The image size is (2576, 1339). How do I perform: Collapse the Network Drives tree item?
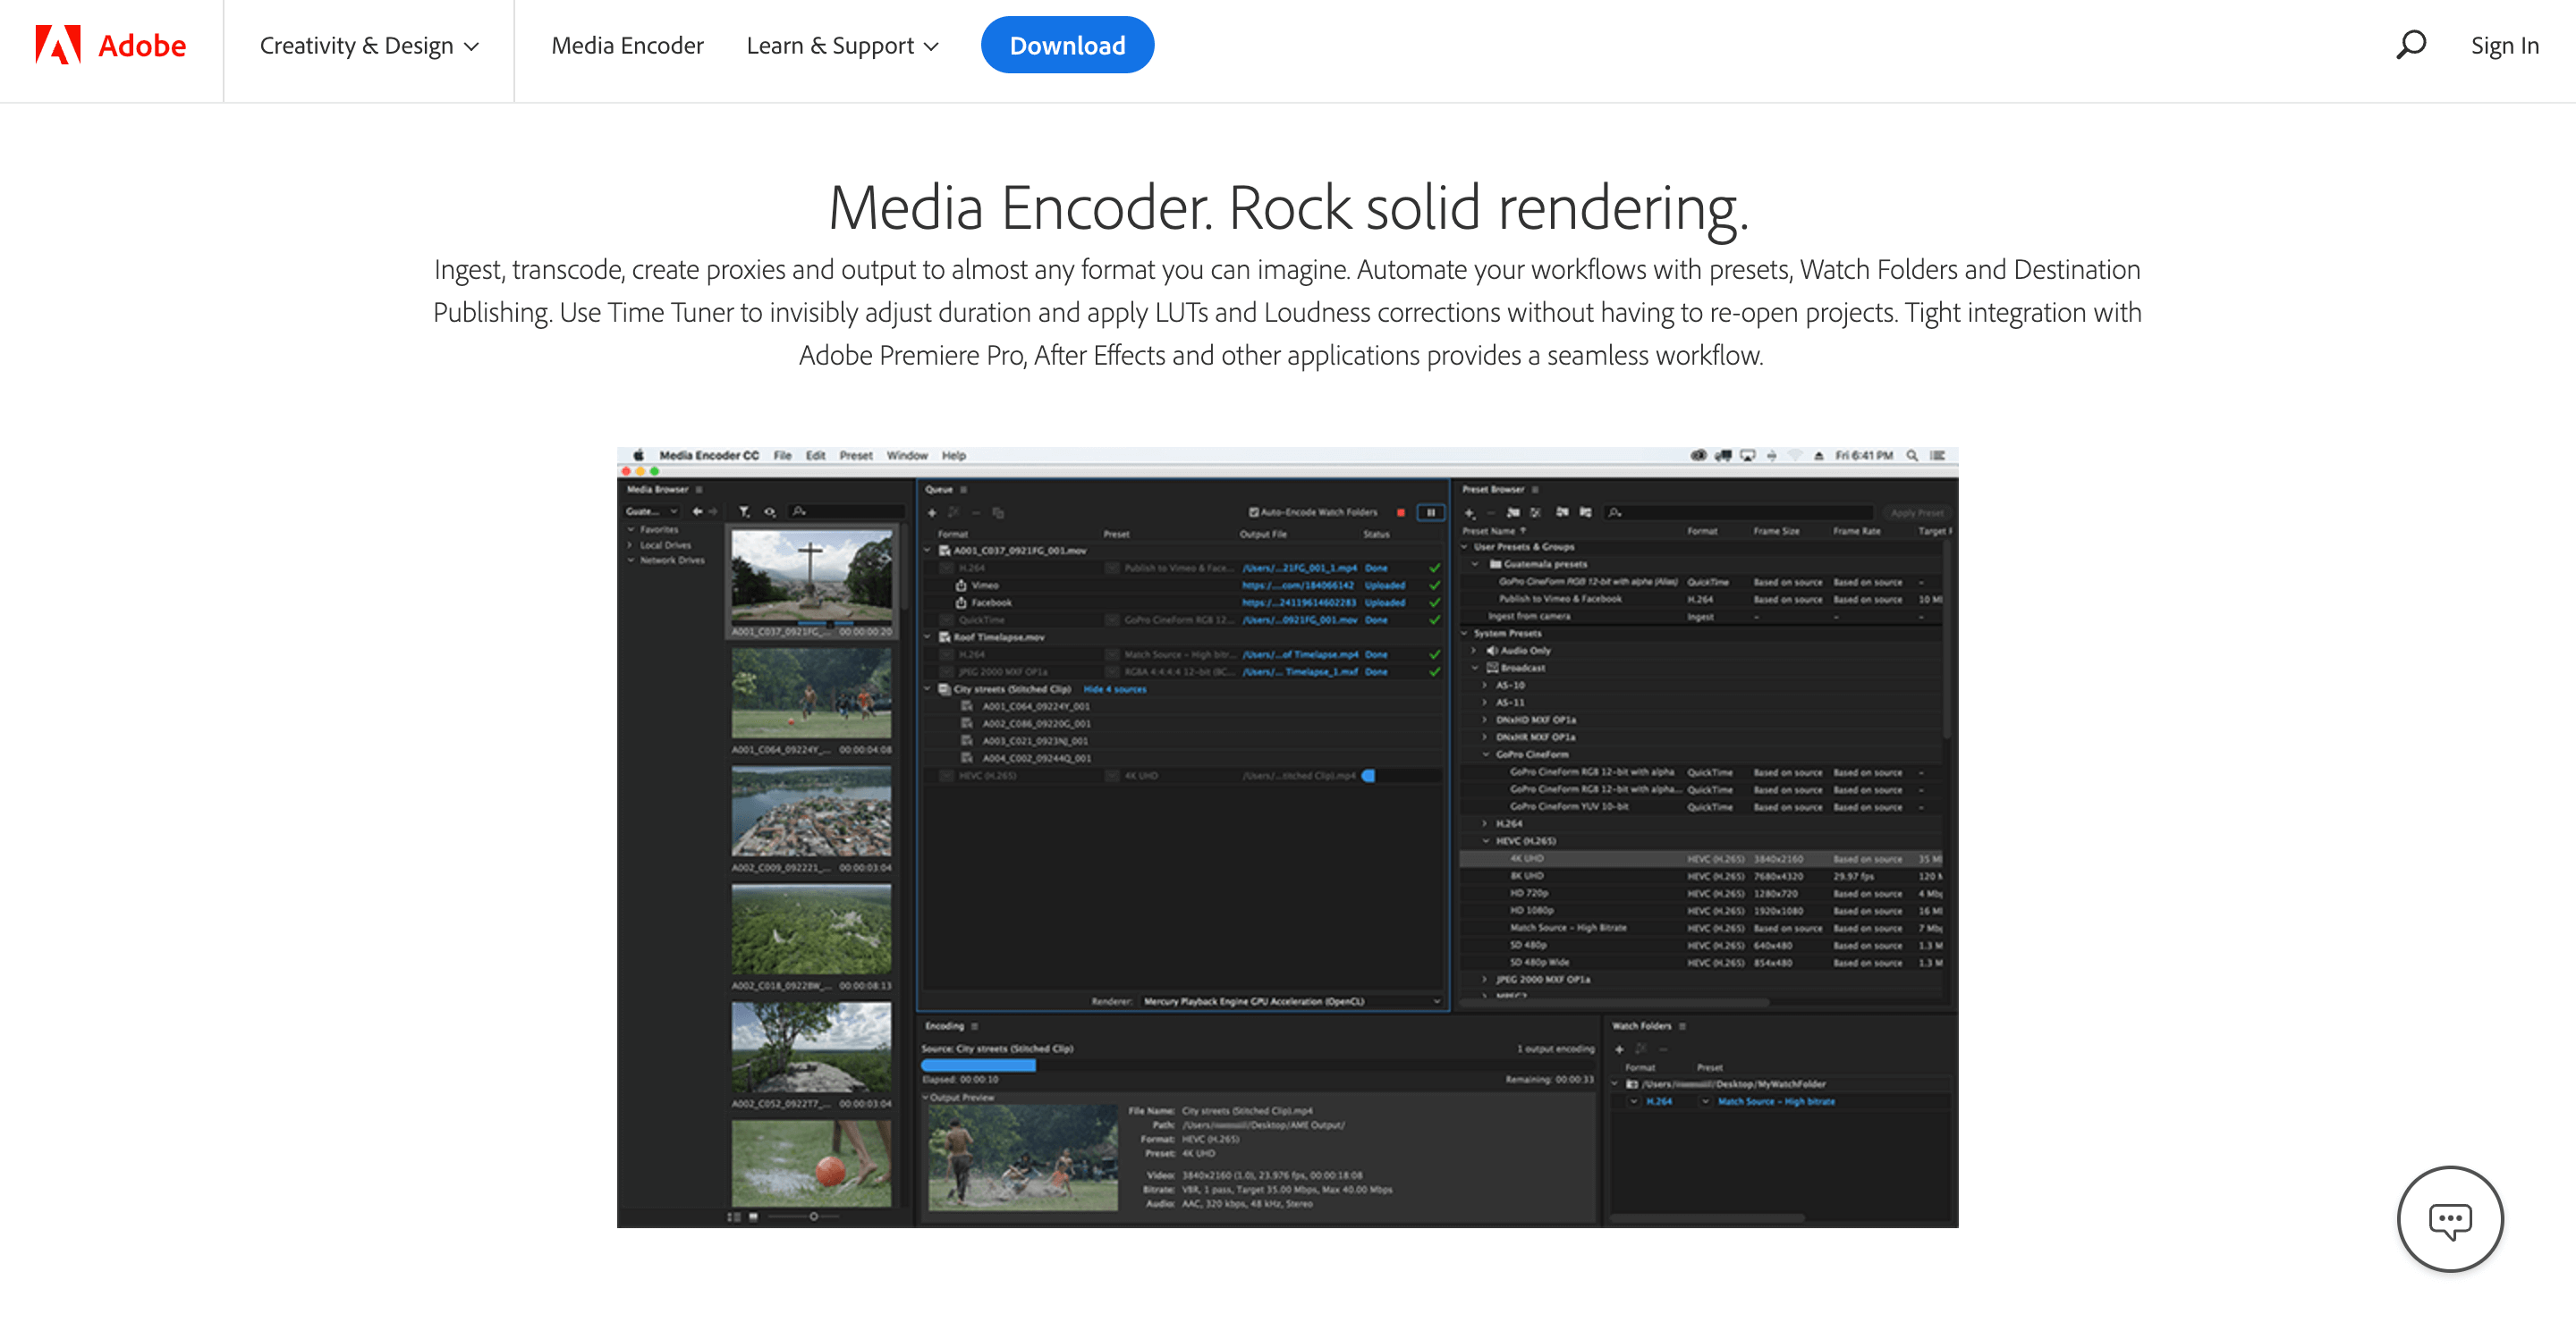pos(631,560)
